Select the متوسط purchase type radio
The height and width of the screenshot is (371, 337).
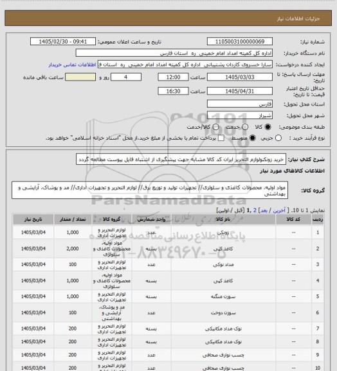[x=253, y=138]
